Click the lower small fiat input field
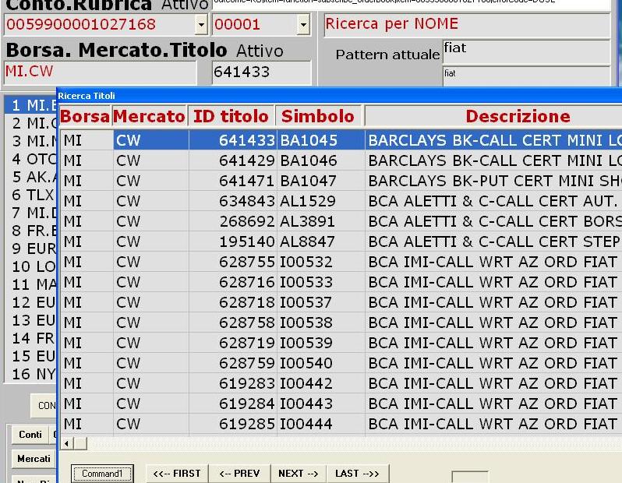The image size is (622, 483). (x=526, y=76)
